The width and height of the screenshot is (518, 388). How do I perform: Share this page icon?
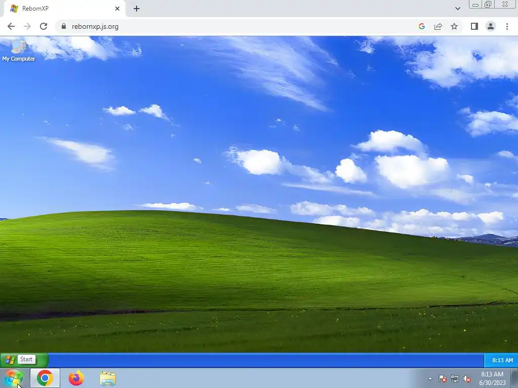coord(438,26)
